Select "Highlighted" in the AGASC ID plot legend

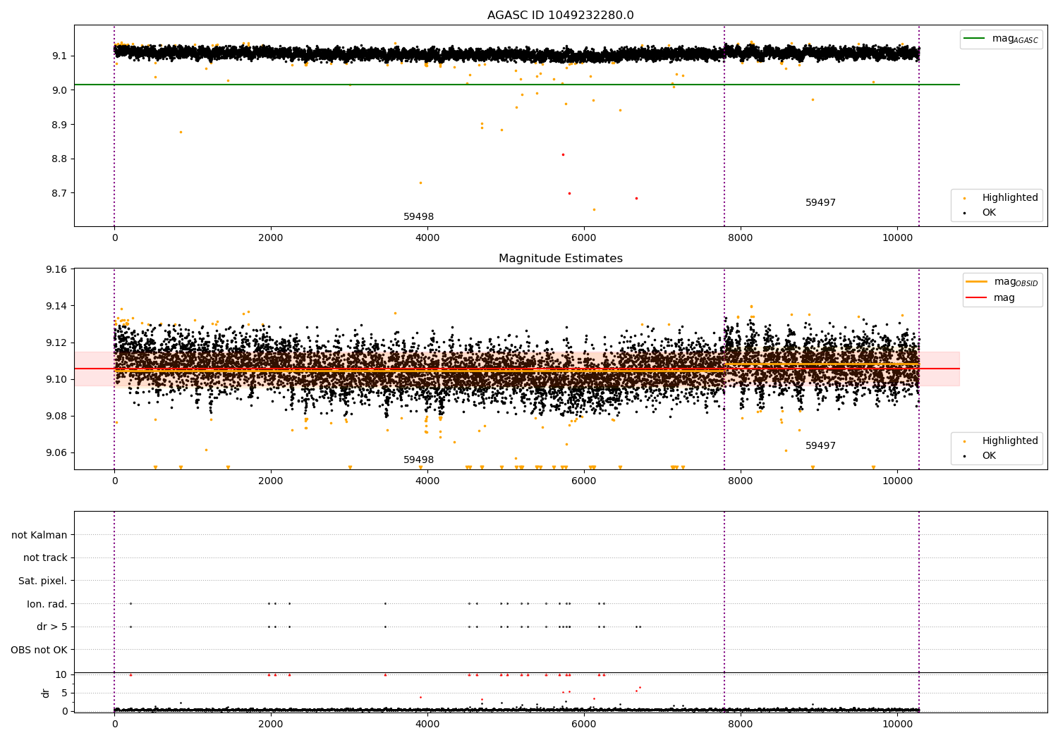coord(1010,198)
